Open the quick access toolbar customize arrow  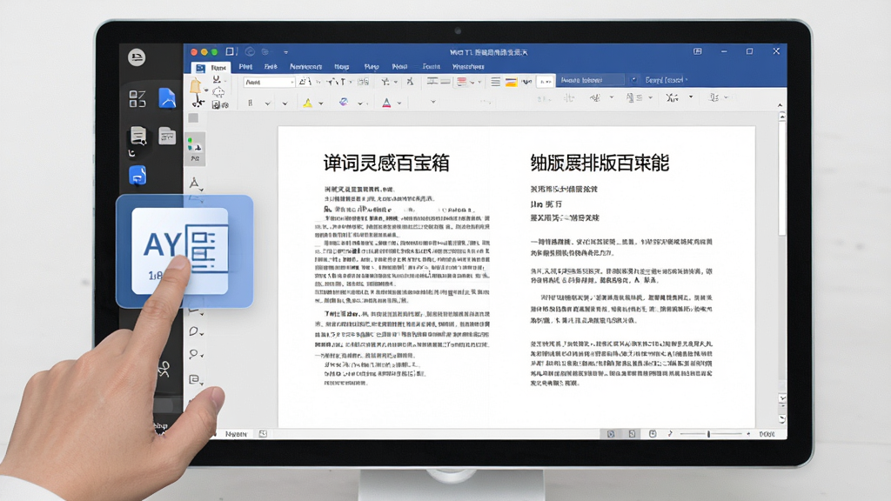click(285, 52)
